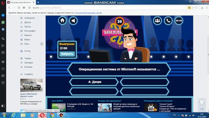
Task: Open bookmarks heart in Opera sidebar
Action: click(x=3, y=69)
